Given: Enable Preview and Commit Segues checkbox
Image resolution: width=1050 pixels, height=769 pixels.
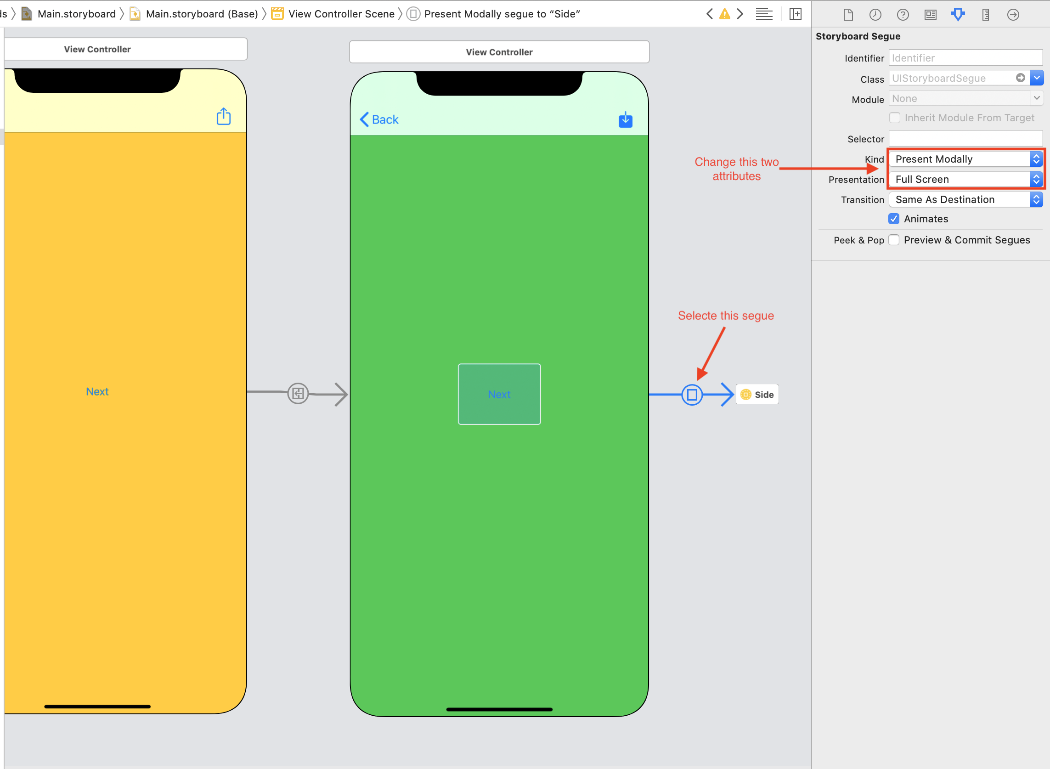Looking at the screenshot, I should tap(895, 240).
